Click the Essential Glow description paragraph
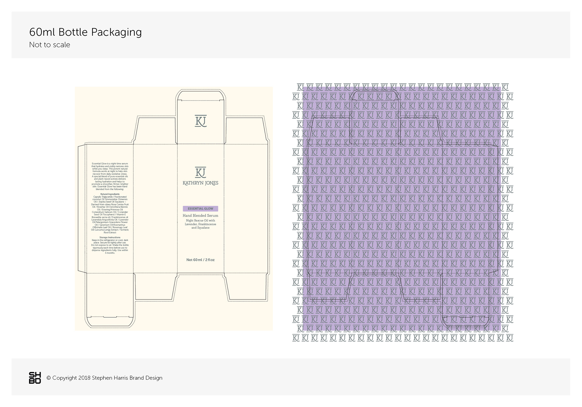 point(110,176)
